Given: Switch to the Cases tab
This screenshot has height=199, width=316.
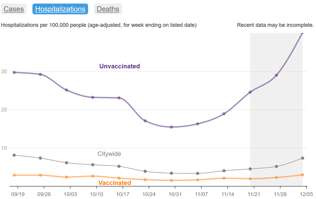Looking at the screenshot, I should (14, 9).
